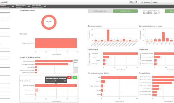Clear the Типы событий selection with its X
Screen dimensions: 174x103
tap(45, 6)
